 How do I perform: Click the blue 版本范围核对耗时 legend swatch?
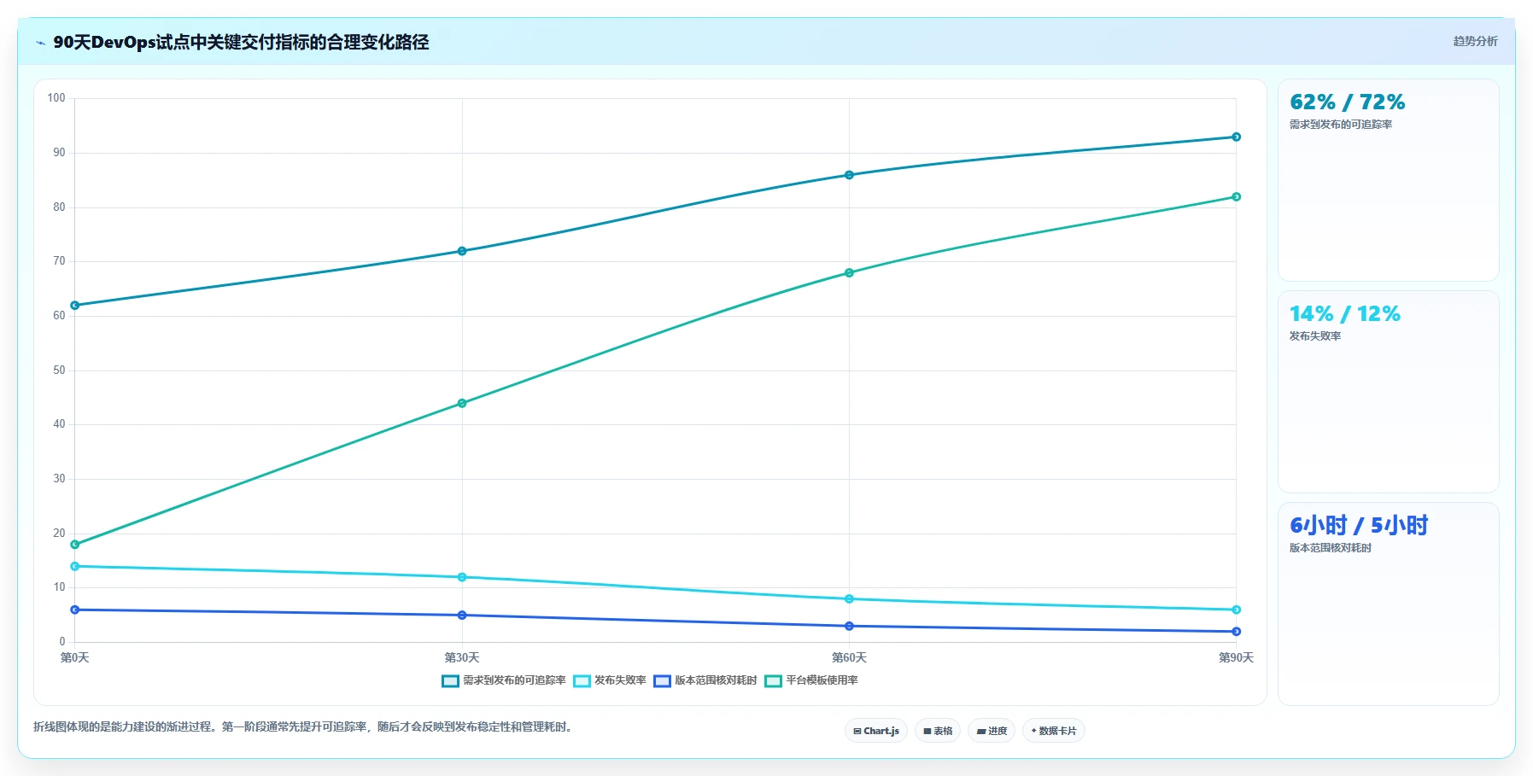pos(662,680)
